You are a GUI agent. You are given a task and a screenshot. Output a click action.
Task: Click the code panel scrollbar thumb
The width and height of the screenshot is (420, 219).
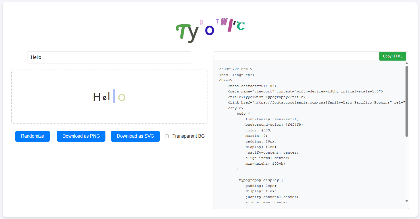[x=407, y=101]
